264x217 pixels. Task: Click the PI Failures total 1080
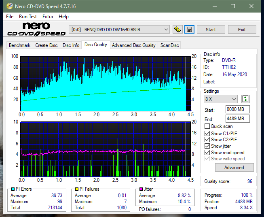click(122, 208)
